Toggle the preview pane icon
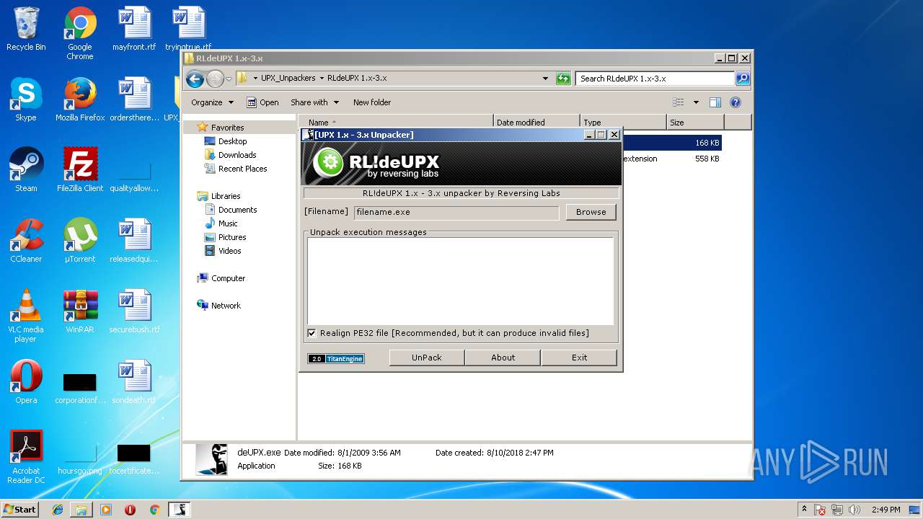The image size is (923, 519). coord(715,102)
